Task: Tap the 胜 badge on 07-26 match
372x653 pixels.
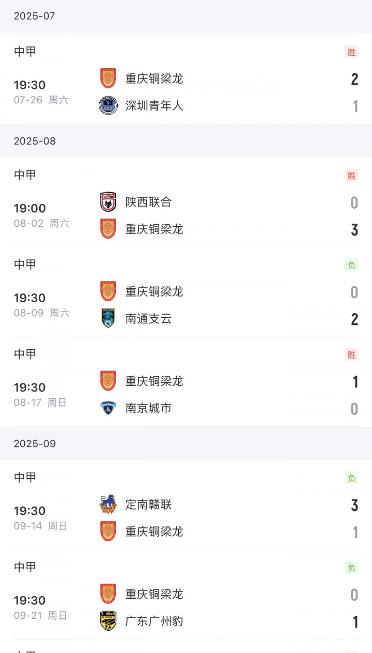Action: (351, 52)
